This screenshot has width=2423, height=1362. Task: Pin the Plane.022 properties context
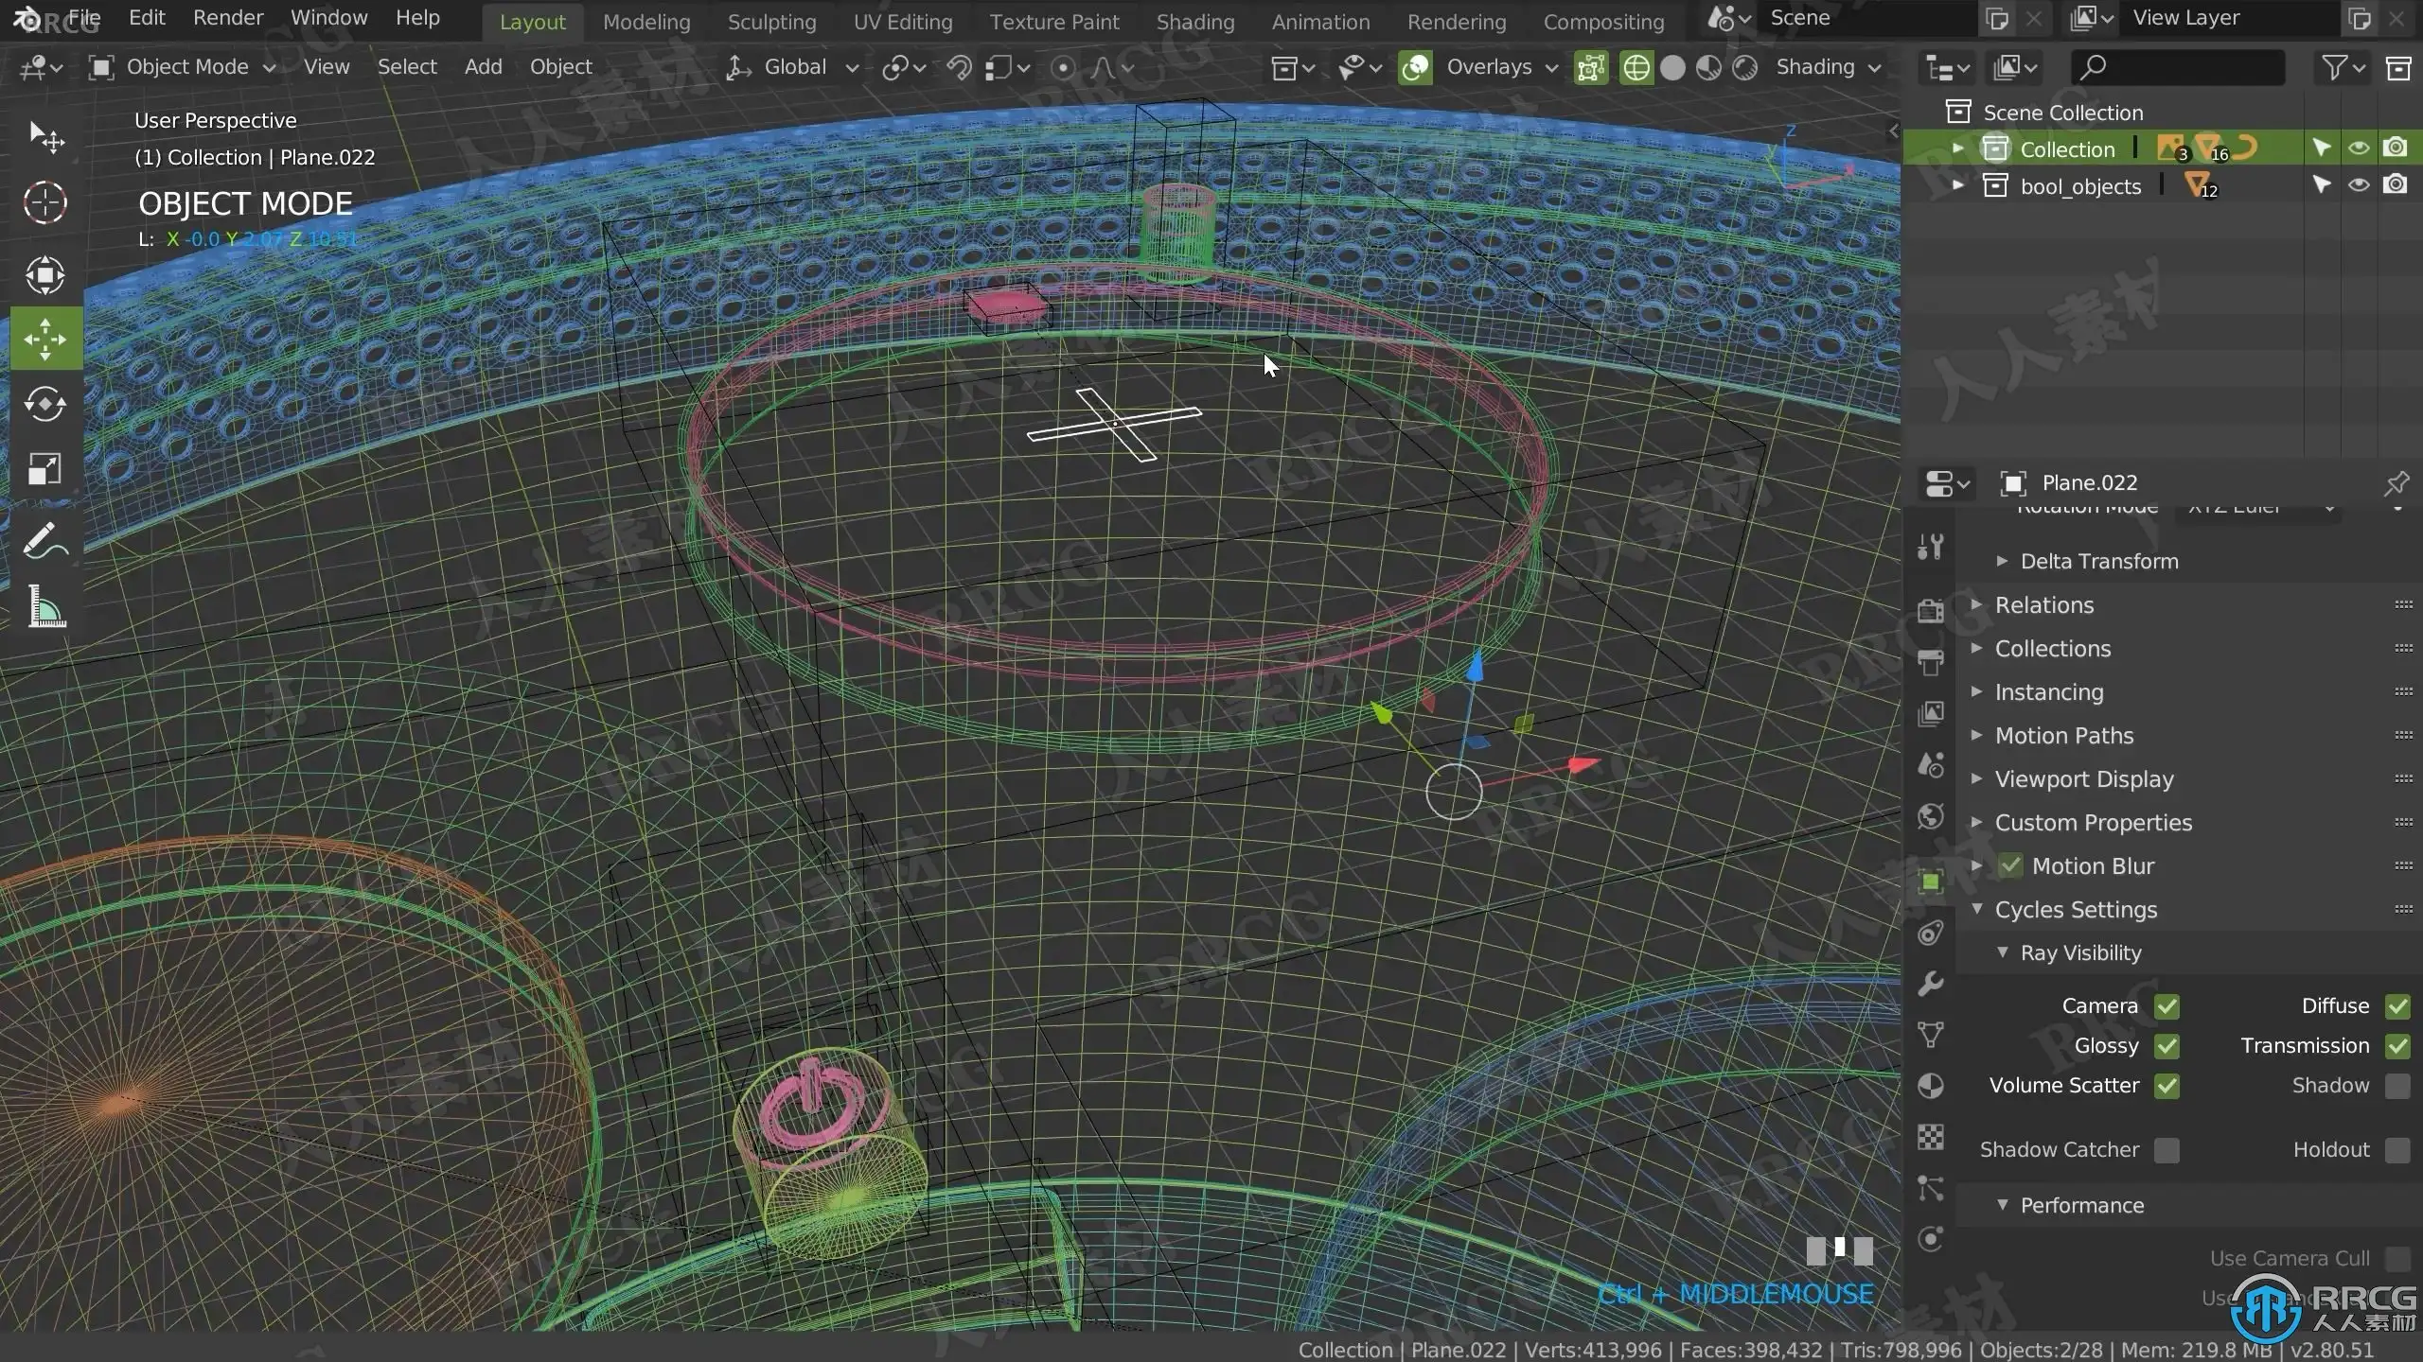2396,483
